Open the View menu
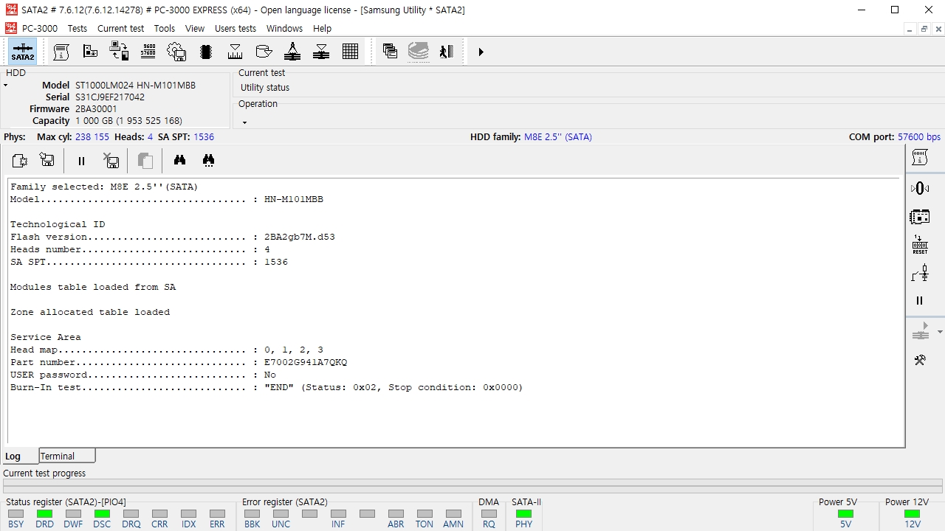This screenshot has height=531, width=945. (x=195, y=28)
